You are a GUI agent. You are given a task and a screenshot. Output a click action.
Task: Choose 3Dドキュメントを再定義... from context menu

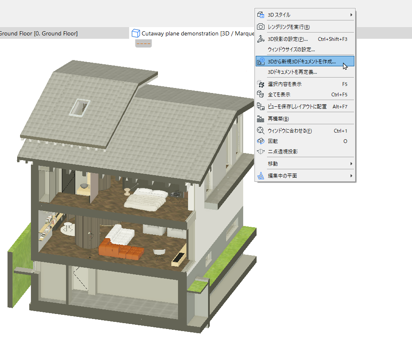305,72
